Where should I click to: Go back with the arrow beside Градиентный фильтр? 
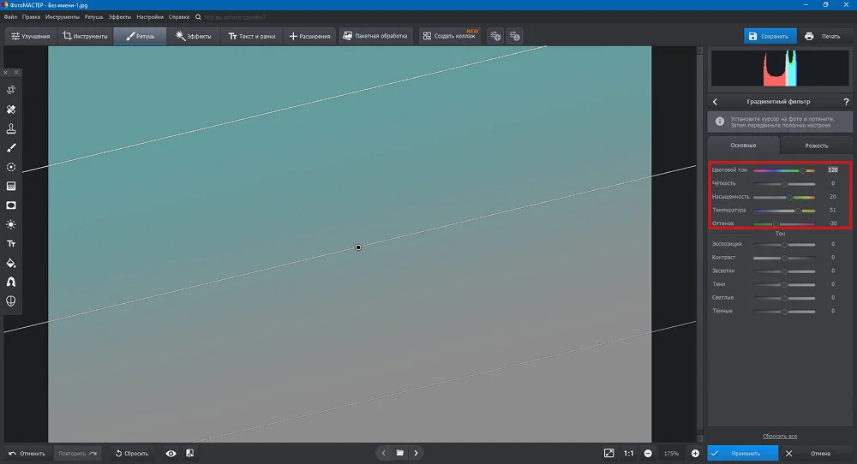click(x=715, y=102)
